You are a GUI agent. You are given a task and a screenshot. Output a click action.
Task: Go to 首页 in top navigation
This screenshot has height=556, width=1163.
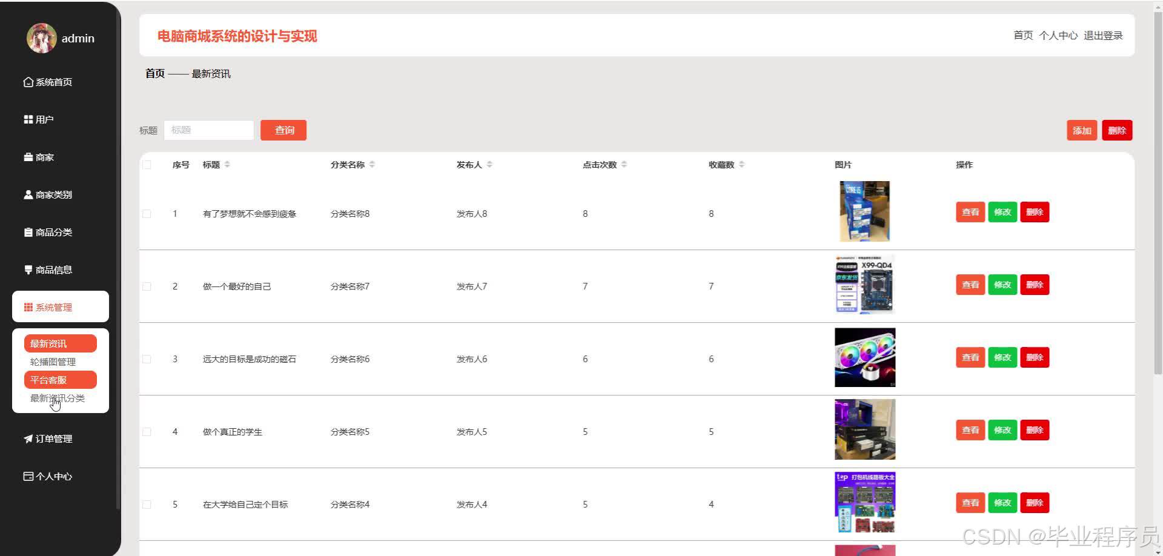1023,36
